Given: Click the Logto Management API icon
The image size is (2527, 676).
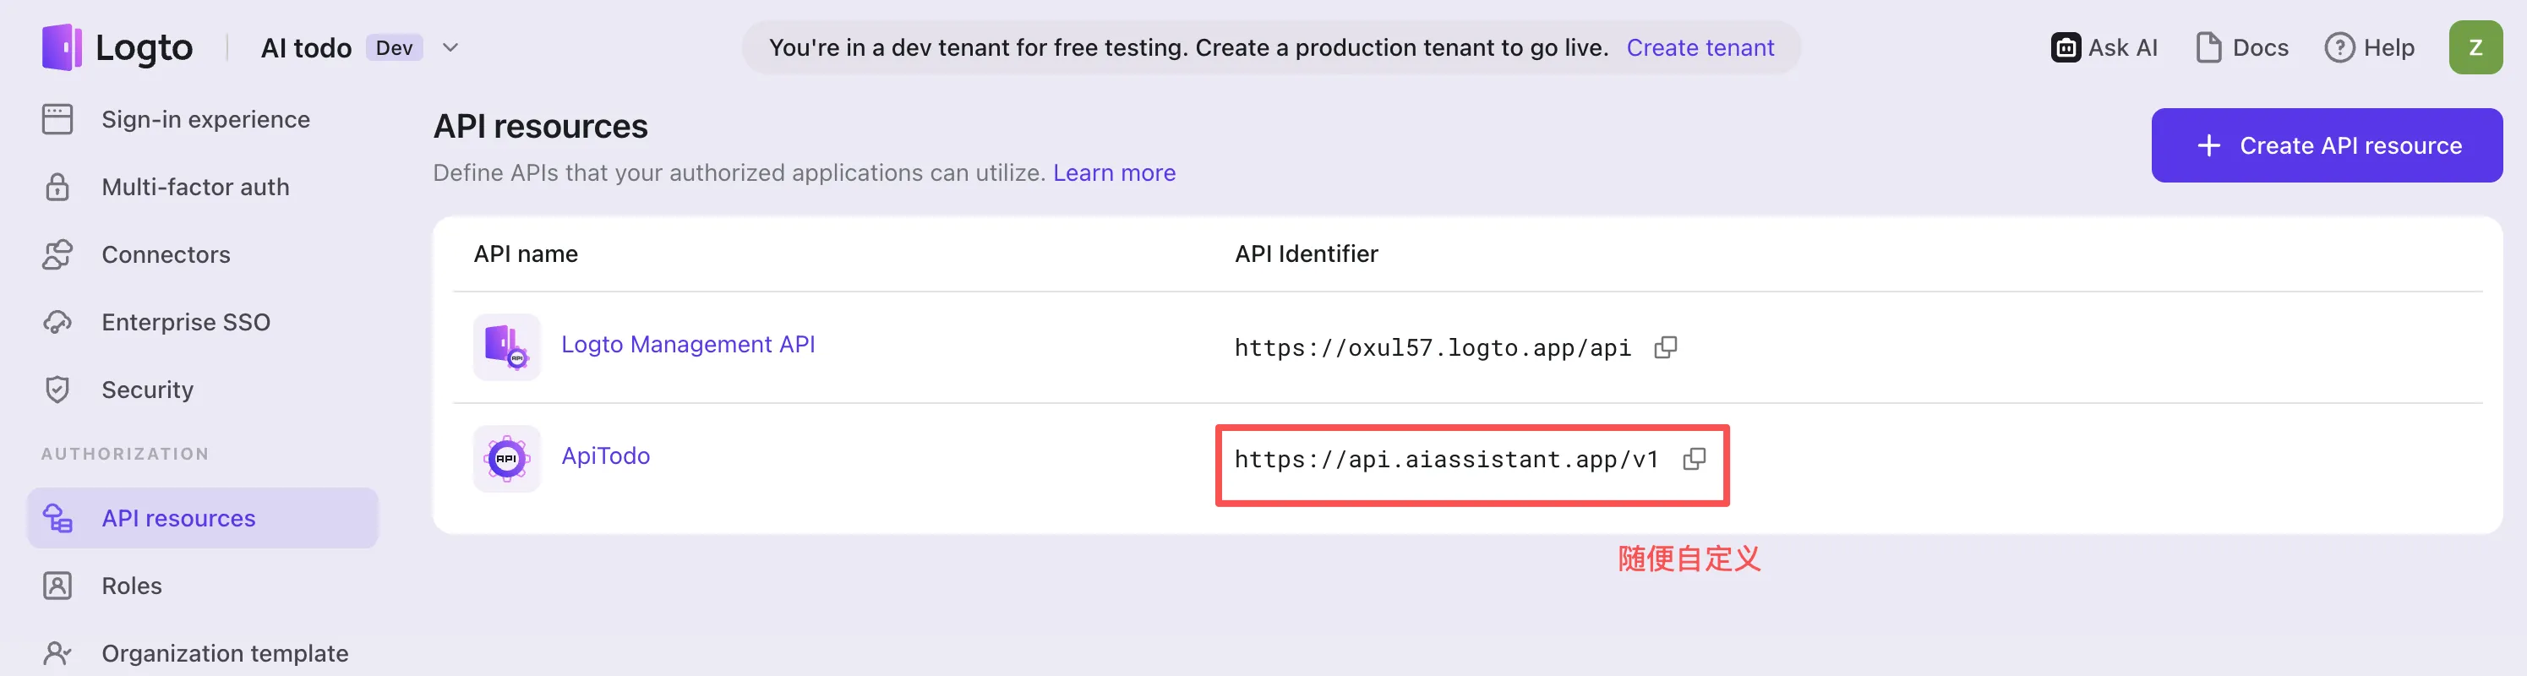Looking at the screenshot, I should (x=506, y=346).
